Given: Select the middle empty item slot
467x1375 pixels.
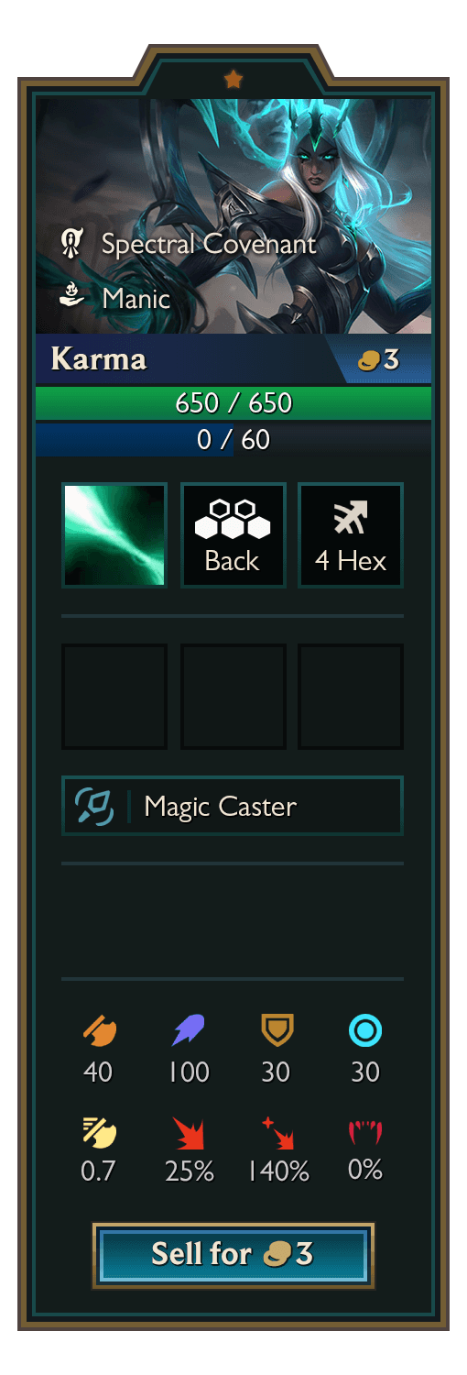Looking at the screenshot, I should pyautogui.click(x=233, y=697).
